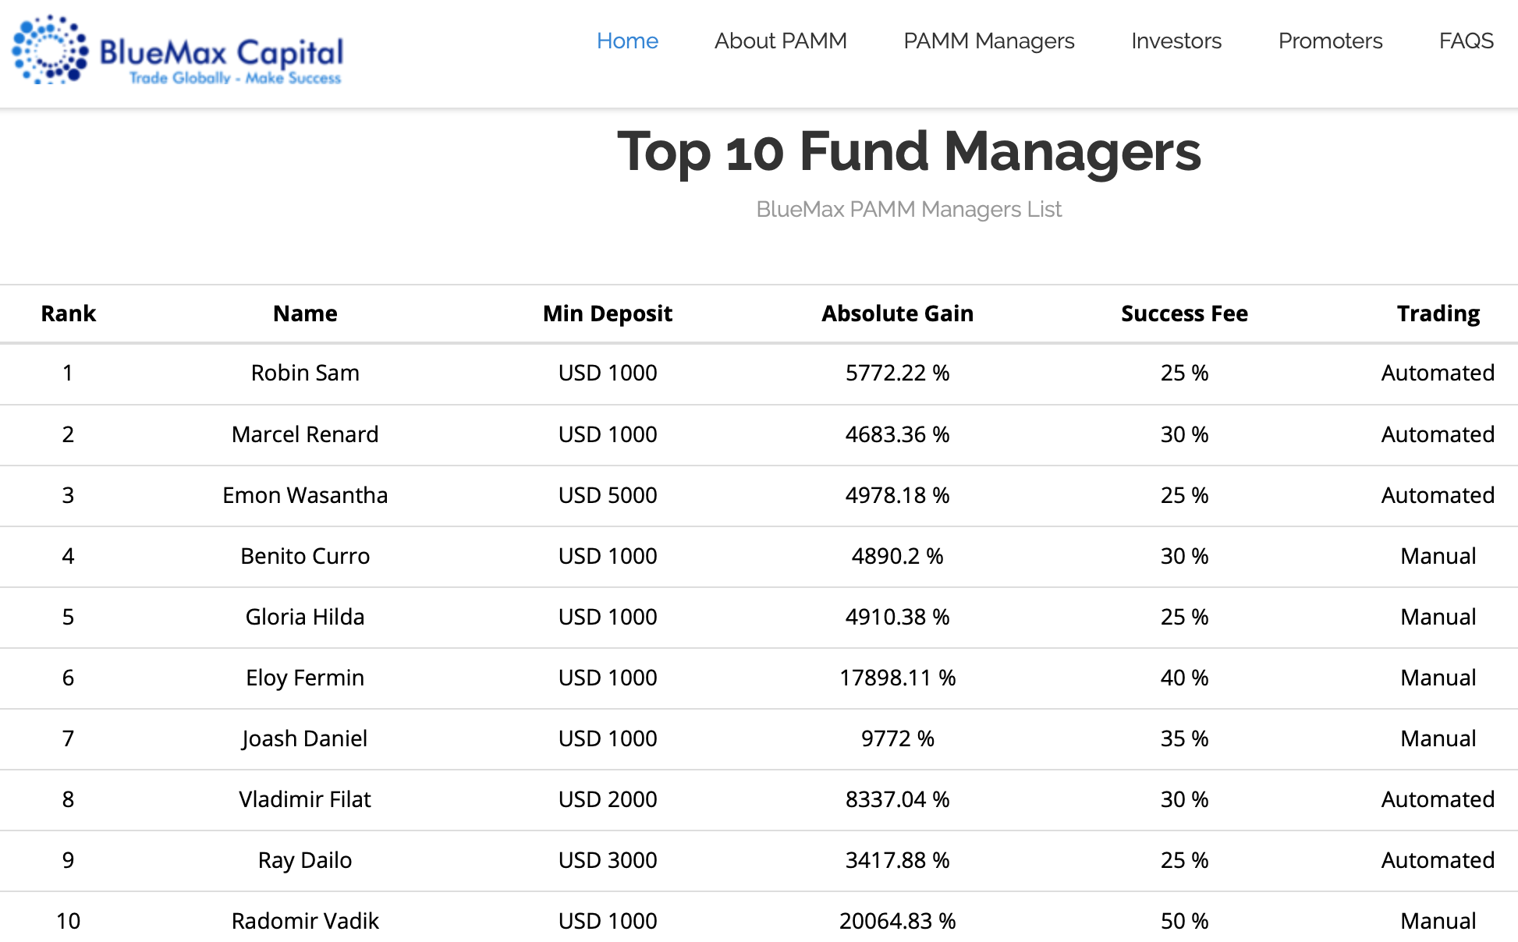1518x942 pixels.
Task: Select the name Eloy Fermin
Action: pyautogui.click(x=305, y=678)
